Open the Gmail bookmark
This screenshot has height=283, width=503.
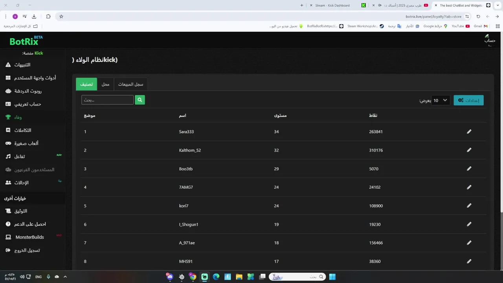tap(481, 26)
